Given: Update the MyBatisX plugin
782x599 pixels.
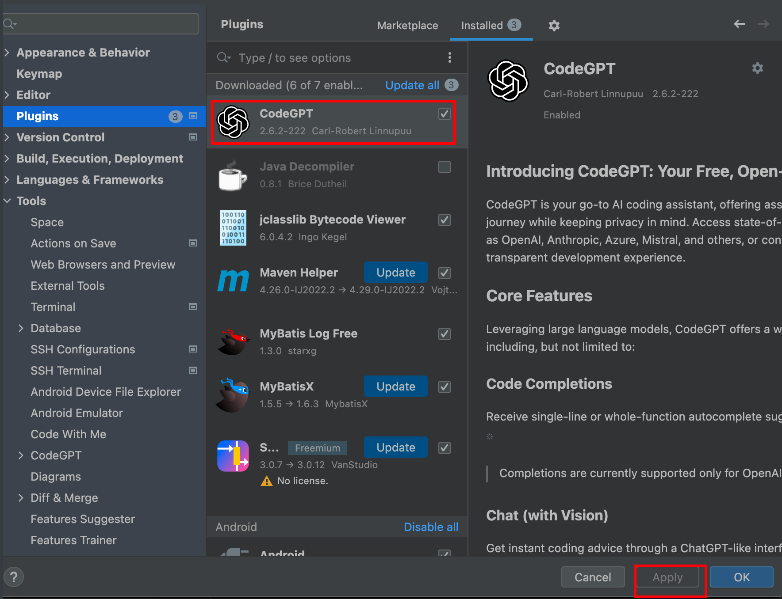Looking at the screenshot, I should [396, 386].
